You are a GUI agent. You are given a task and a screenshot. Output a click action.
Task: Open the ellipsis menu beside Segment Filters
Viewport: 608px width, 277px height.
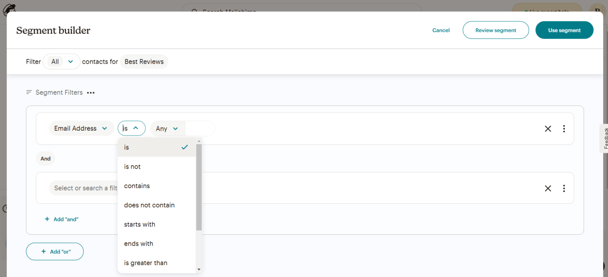pyautogui.click(x=90, y=93)
